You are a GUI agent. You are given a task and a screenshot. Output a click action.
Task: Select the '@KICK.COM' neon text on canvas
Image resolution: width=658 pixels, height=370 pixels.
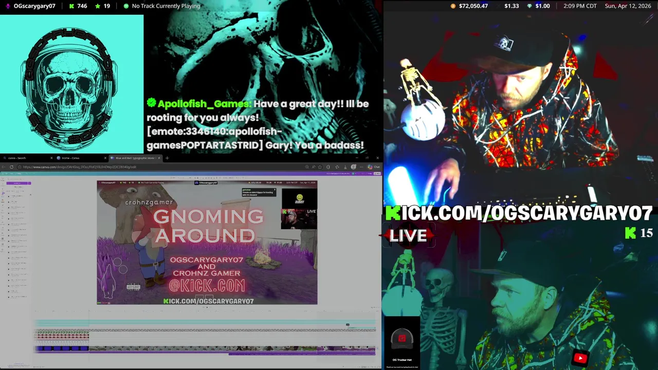(x=207, y=286)
